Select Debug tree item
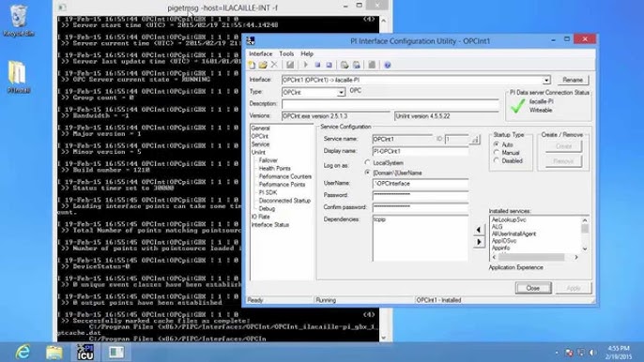The image size is (644, 362). pyautogui.click(x=267, y=209)
